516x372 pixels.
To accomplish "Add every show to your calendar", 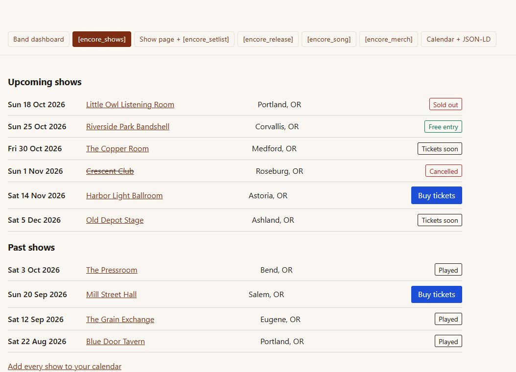I will point(65,367).
